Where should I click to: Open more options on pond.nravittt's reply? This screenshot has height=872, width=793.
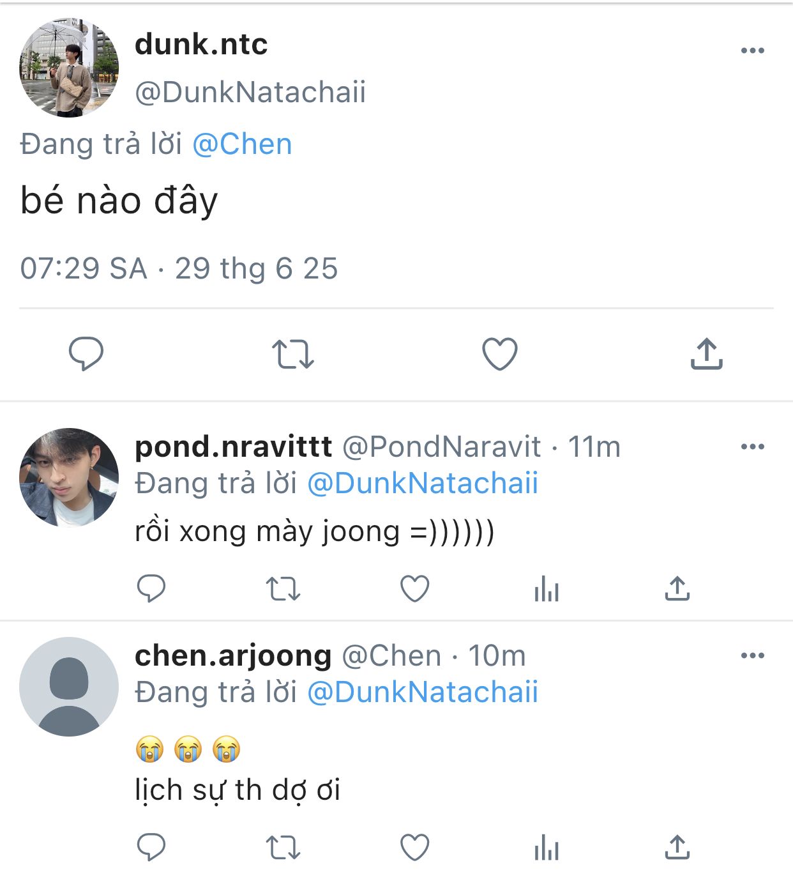pos(752,447)
